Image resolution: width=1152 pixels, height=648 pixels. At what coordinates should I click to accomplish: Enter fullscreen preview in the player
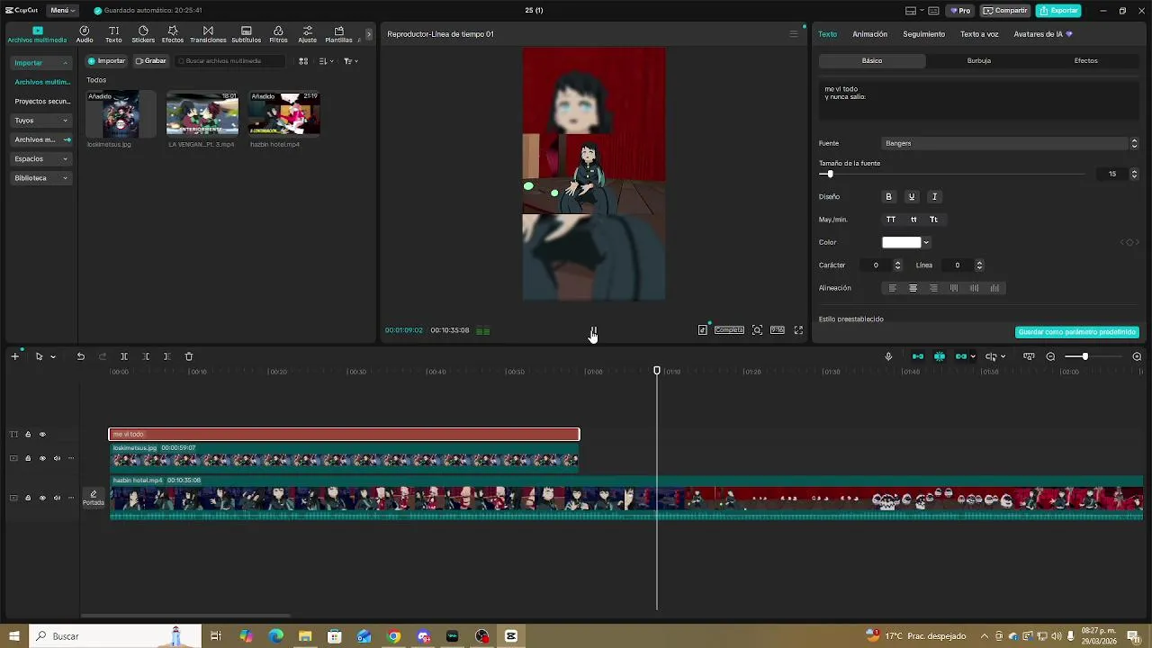coord(798,330)
